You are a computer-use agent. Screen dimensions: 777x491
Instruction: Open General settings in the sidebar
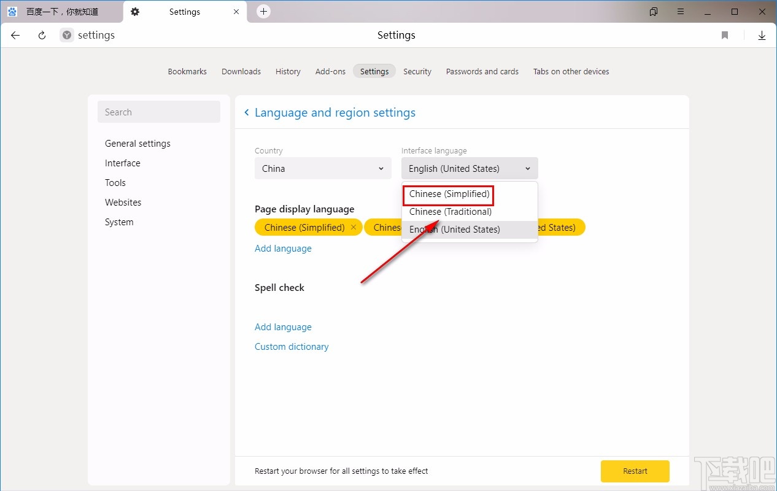pyautogui.click(x=137, y=144)
